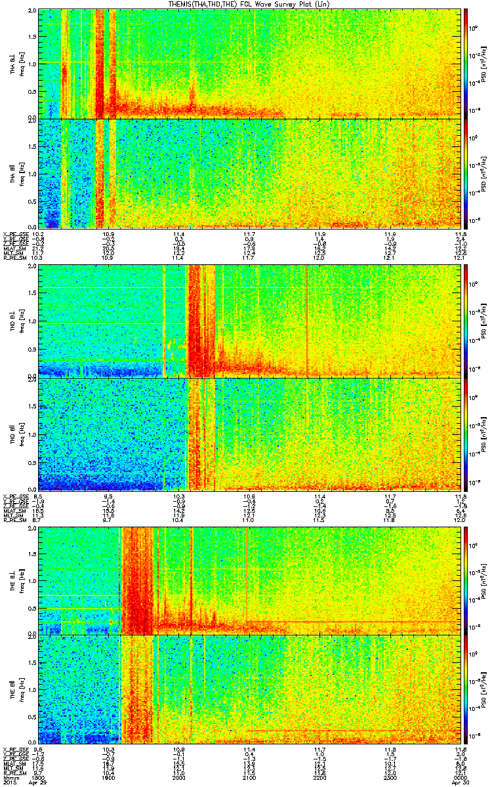Viewport: 492px width, 787px height.
Task: Click the 1.0 tick on the THE B⊥ frequency axis
Action: click(31, 581)
